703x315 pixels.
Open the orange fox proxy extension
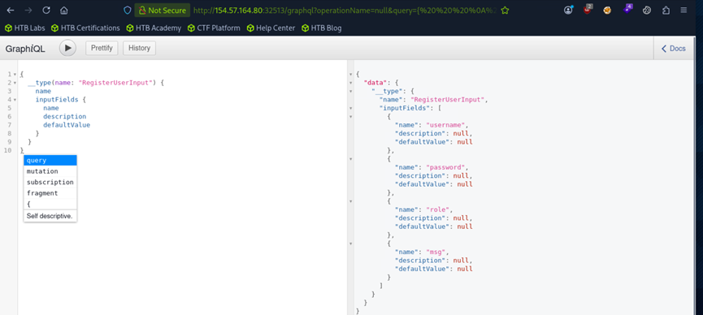click(607, 10)
